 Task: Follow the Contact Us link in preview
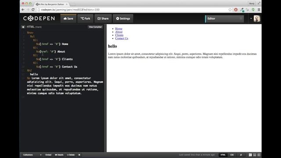point(122,38)
